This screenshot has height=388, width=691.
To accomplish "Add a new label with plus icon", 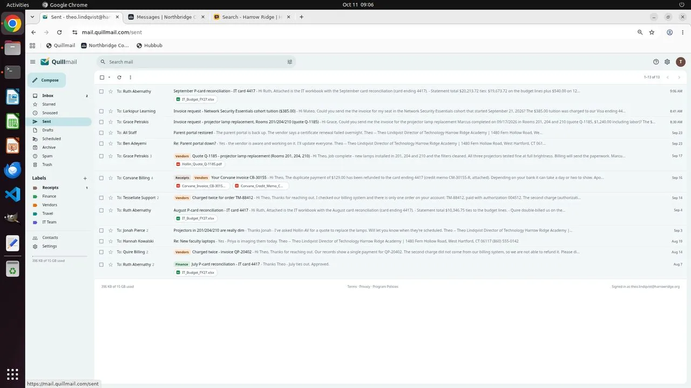I will (x=85, y=178).
